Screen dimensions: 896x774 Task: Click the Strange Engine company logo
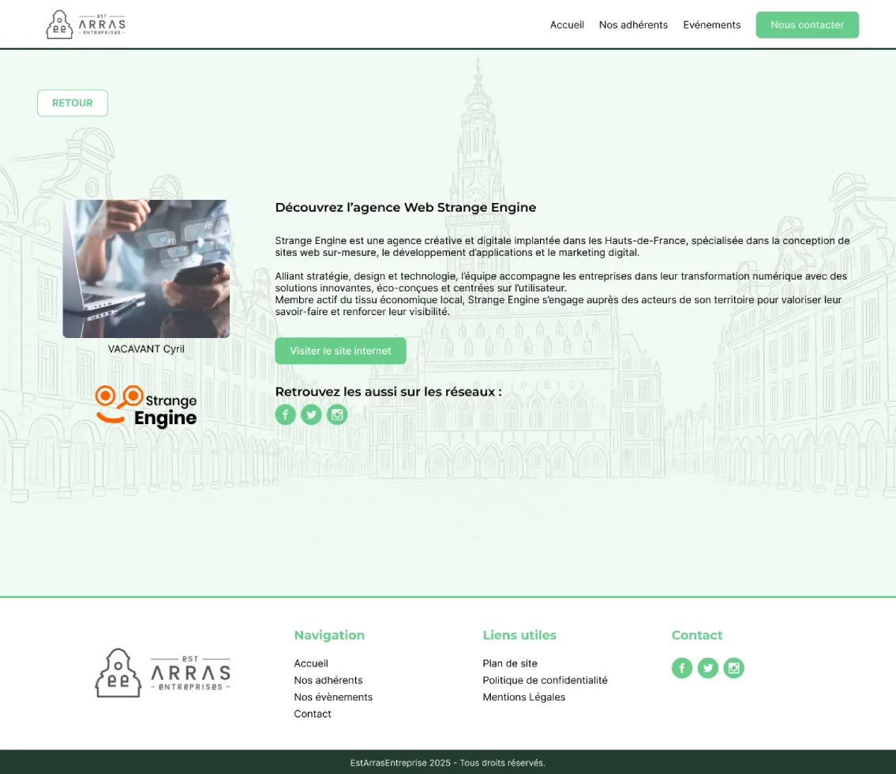click(x=146, y=407)
